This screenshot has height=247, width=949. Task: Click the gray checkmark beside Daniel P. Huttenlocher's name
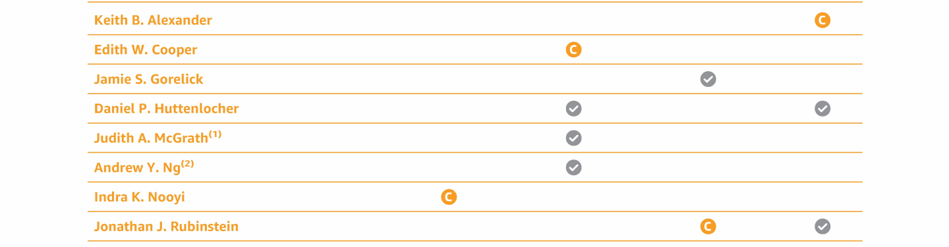(x=573, y=109)
